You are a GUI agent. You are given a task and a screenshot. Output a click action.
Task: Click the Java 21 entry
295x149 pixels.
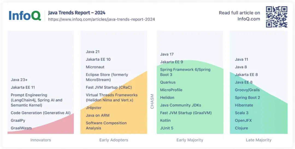(x=93, y=52)
